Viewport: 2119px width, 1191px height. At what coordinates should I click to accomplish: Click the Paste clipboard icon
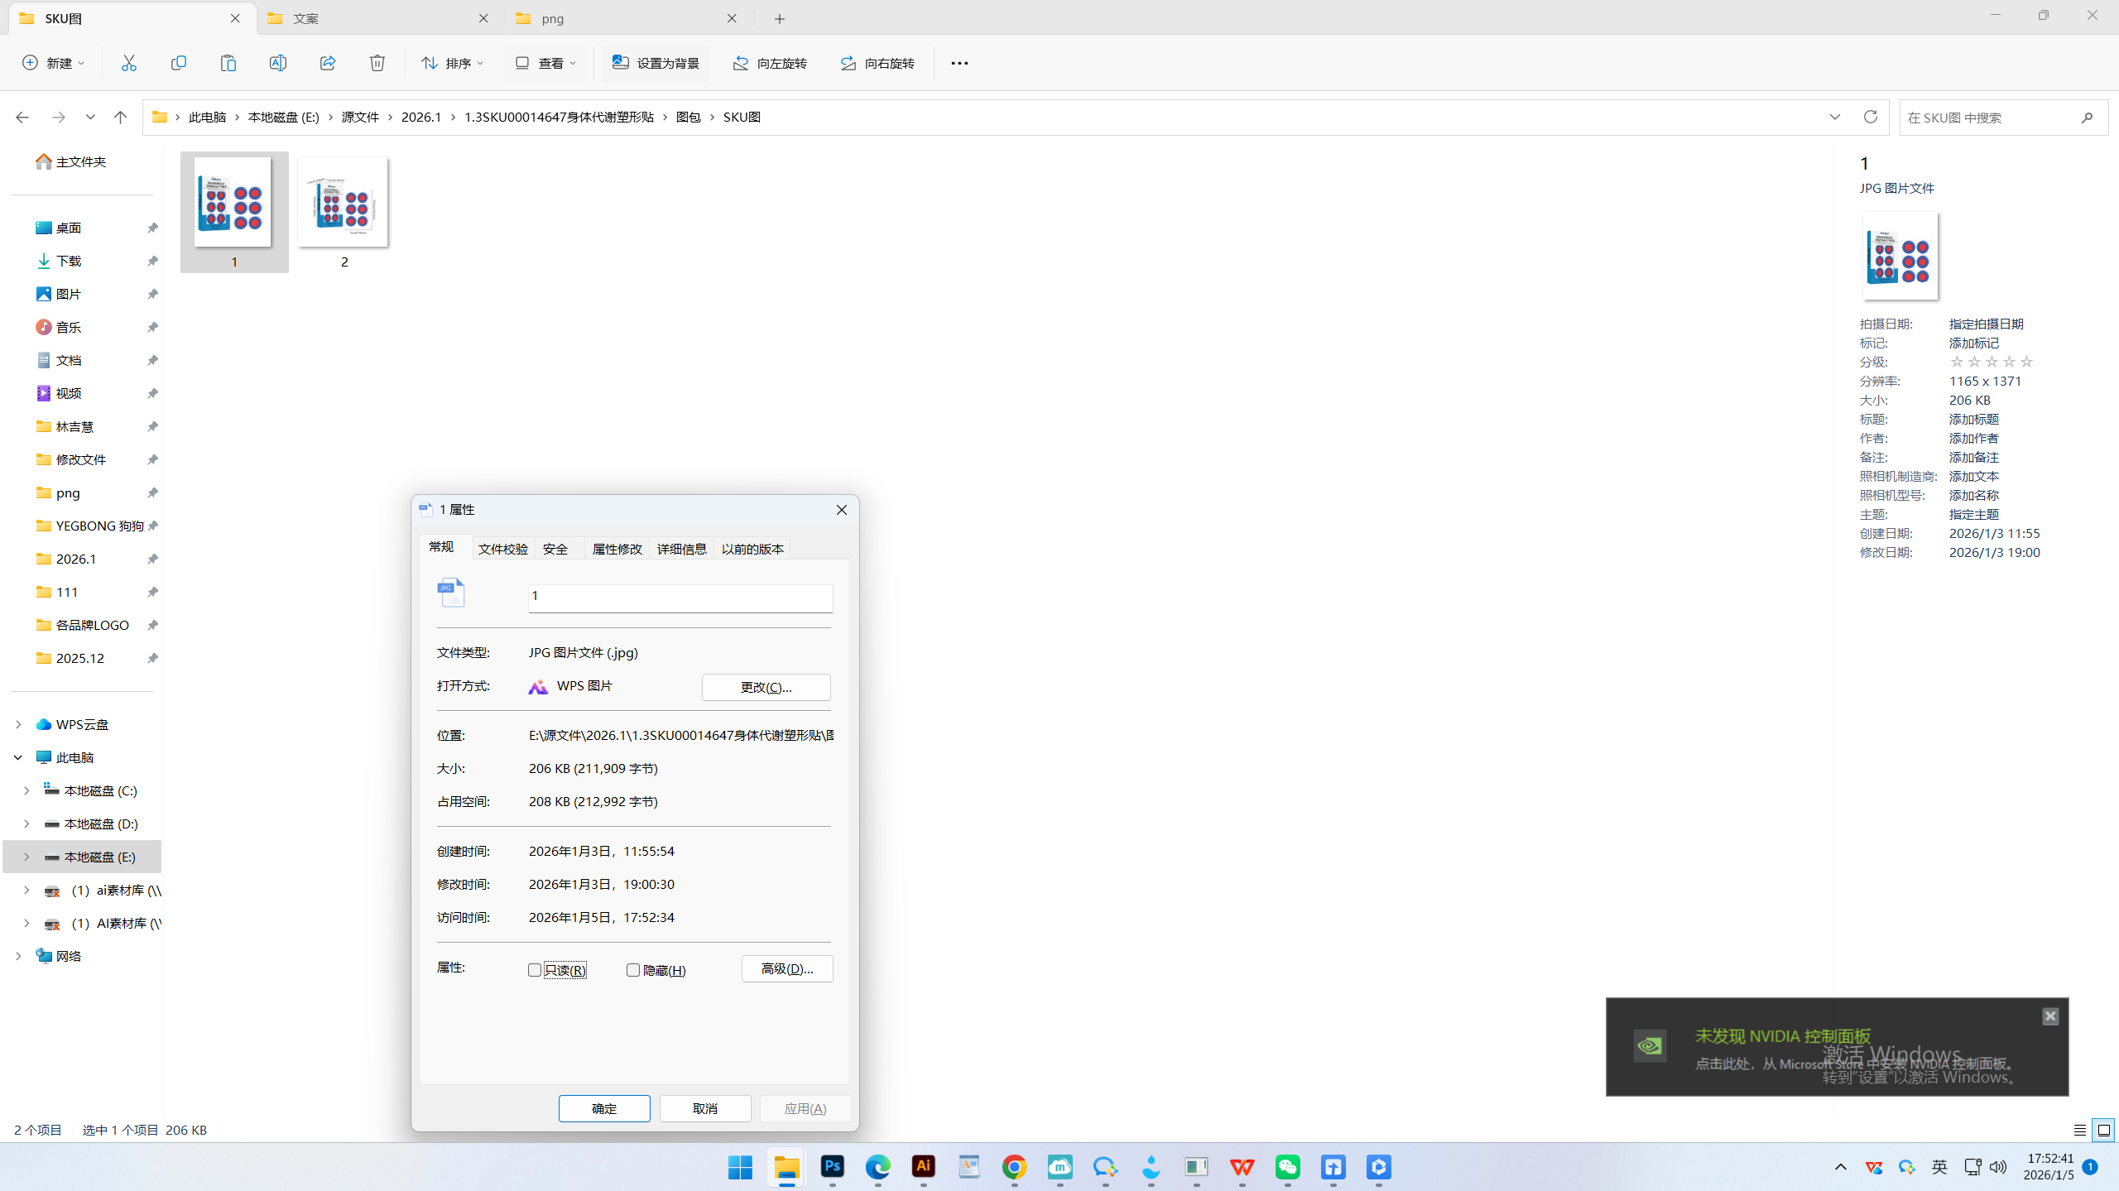tap(228, 63)
